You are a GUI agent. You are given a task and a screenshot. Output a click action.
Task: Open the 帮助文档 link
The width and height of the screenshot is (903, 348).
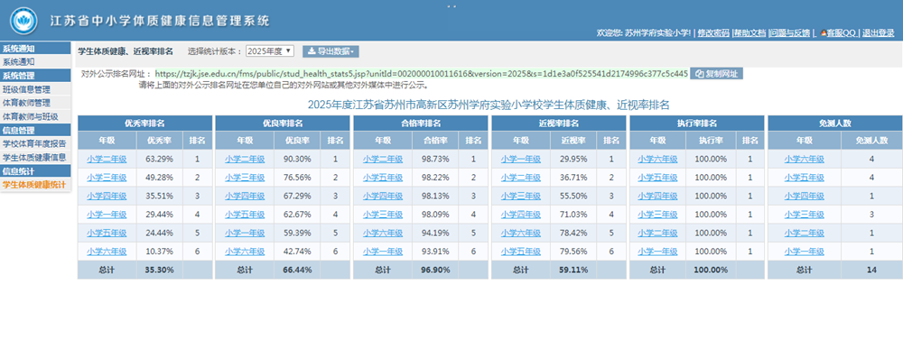coord(749,33)
